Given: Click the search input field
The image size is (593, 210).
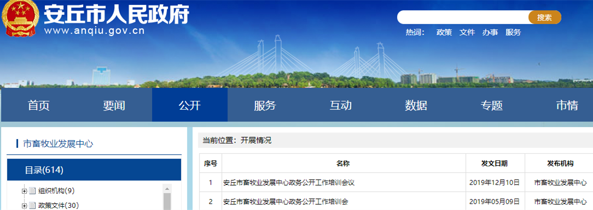Looking at the screenshot, I should coord(462,17).
